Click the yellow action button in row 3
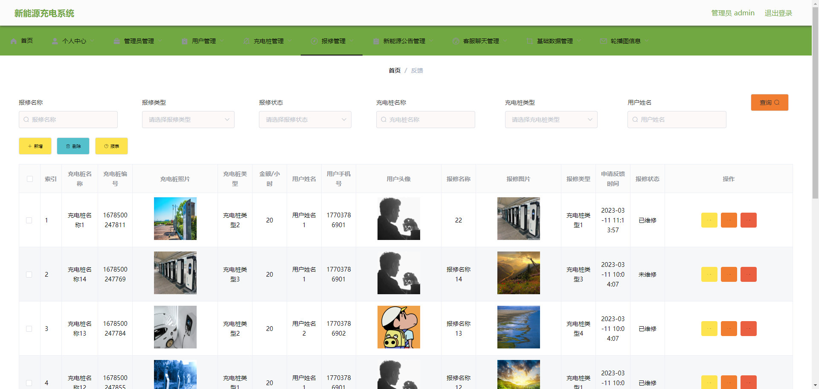This screenshot has width=819, height=389. point(709,329)
